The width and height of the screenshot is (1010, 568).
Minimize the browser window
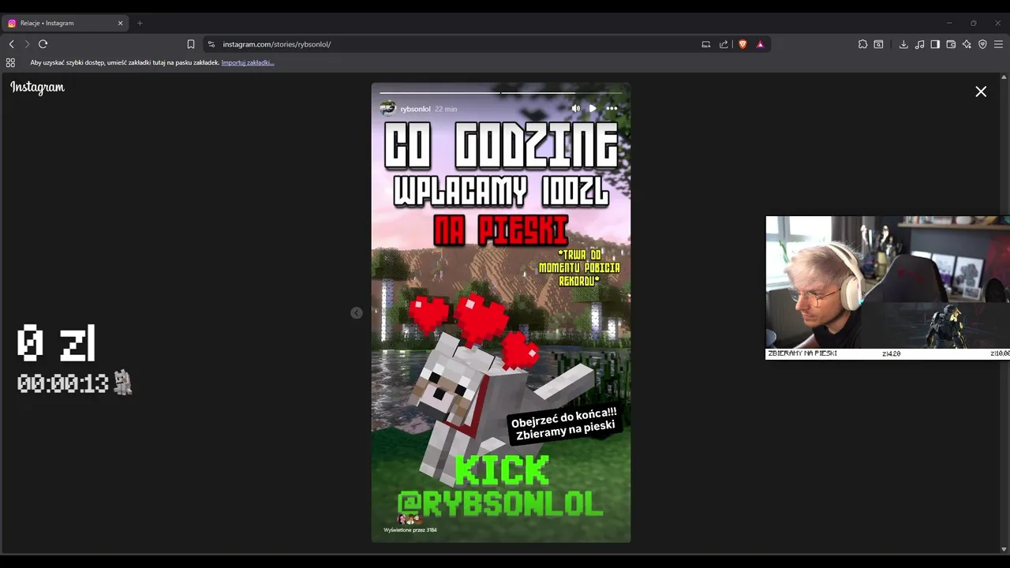pyautogui.click(x=949, y=23)
